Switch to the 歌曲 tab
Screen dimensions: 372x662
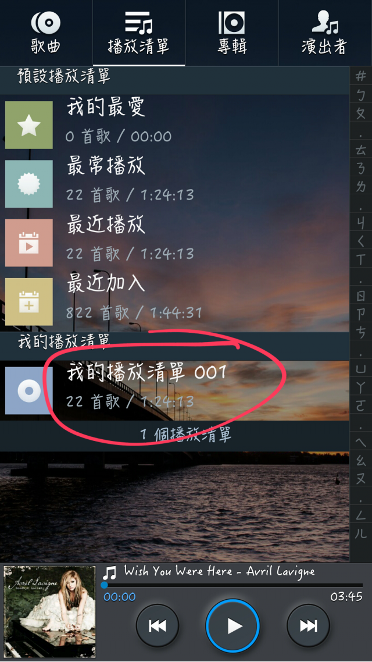click(46, 33)
